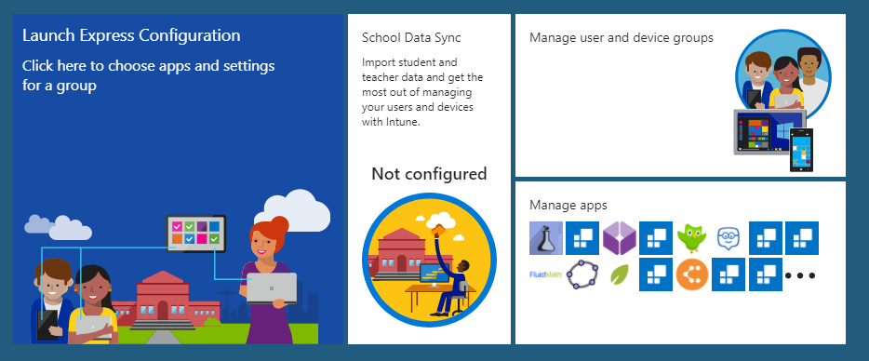
Task: Open the purple 3D box app icon
Action: coord(619,238)
